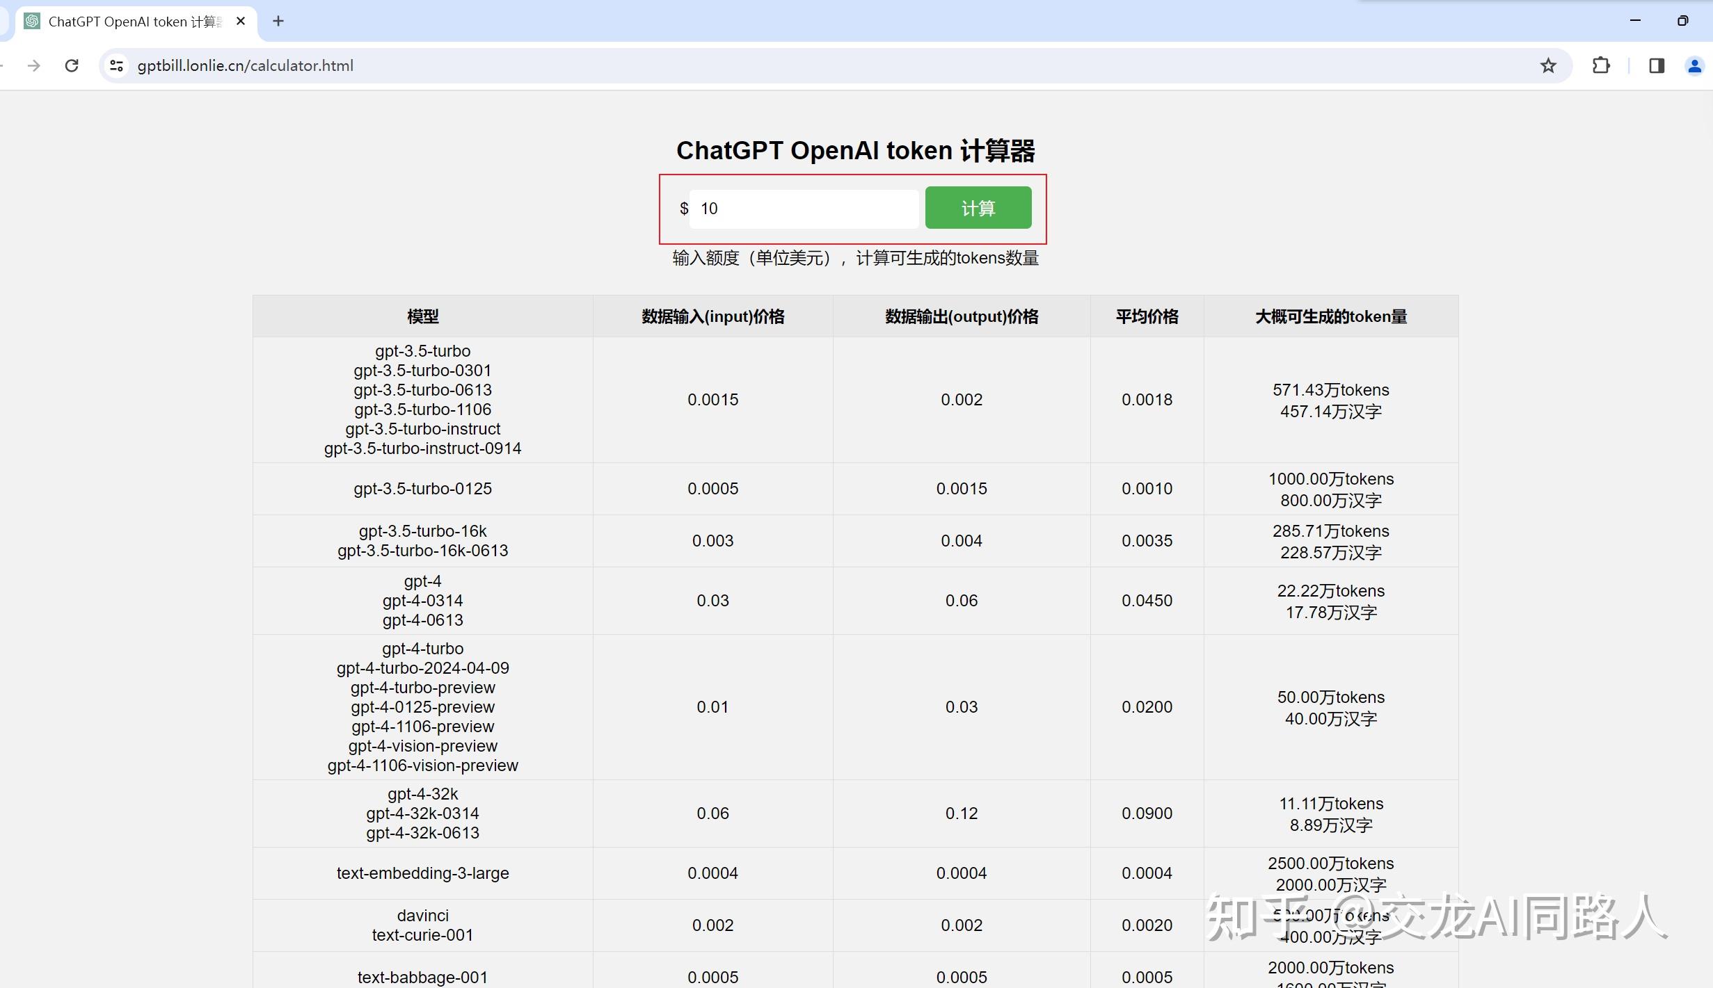
Task: Click the forward navigation arrow
Action: [x=33, y=65]
